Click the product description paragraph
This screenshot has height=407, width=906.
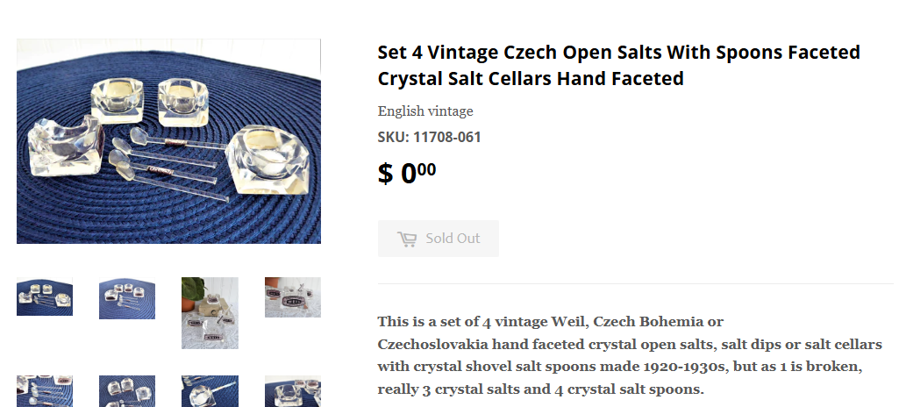pyautogui.click(x=629, y=354)
